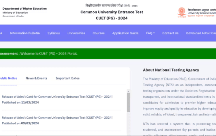Click the Hindi title above the heading
216x136 pixels.
pos(112,6)
